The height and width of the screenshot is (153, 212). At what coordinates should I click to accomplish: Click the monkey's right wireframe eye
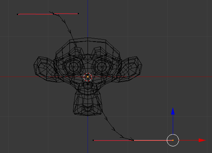(102, 66)
